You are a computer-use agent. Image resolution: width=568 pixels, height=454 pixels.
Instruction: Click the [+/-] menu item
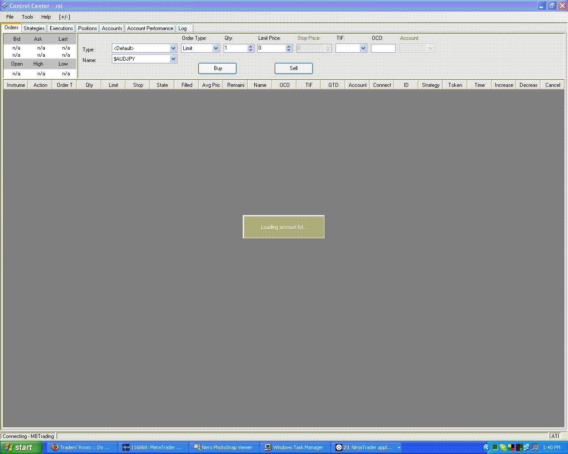[x=64, y=17]
